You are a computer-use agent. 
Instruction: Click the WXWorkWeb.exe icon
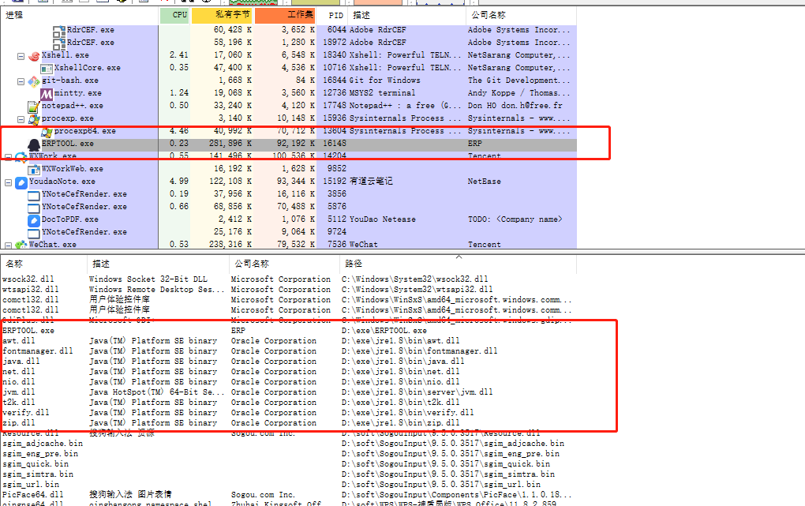point(34,169)
